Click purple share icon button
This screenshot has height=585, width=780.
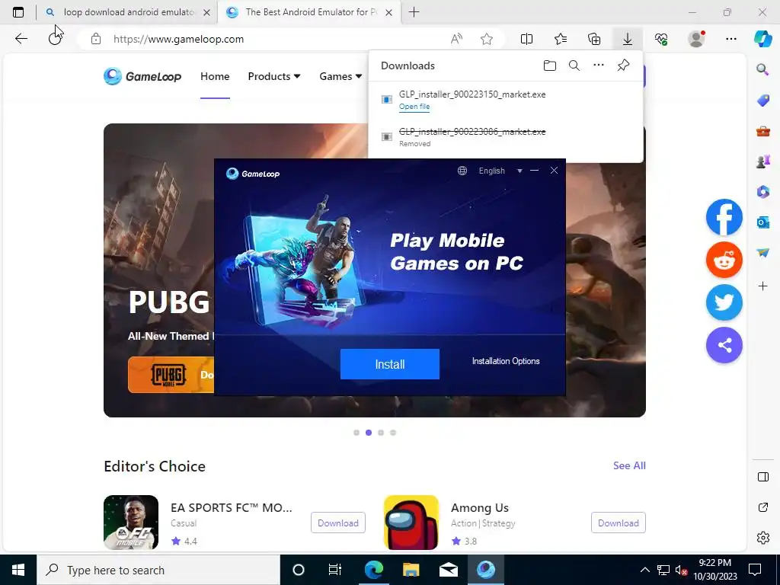(724, 345)
